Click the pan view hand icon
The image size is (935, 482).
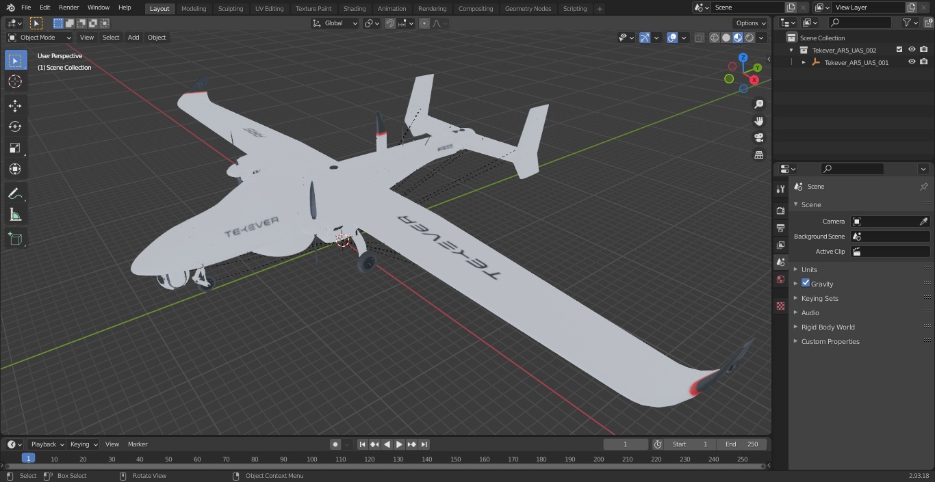(x=759, y=121)
